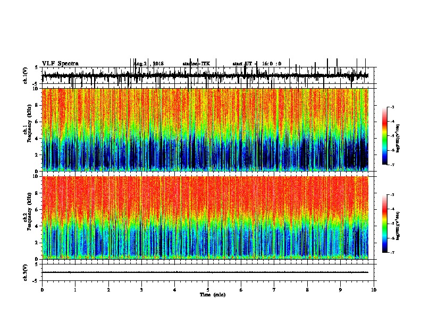Click the "-3" label on ch.2 colorbar
Viewport: 421px width, 325px height.
point(392,195)
